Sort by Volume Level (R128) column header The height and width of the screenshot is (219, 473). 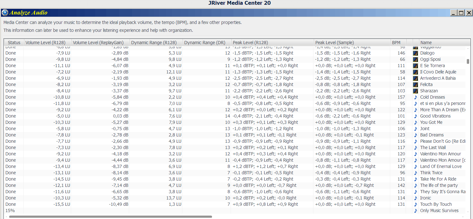click(47, 43)
